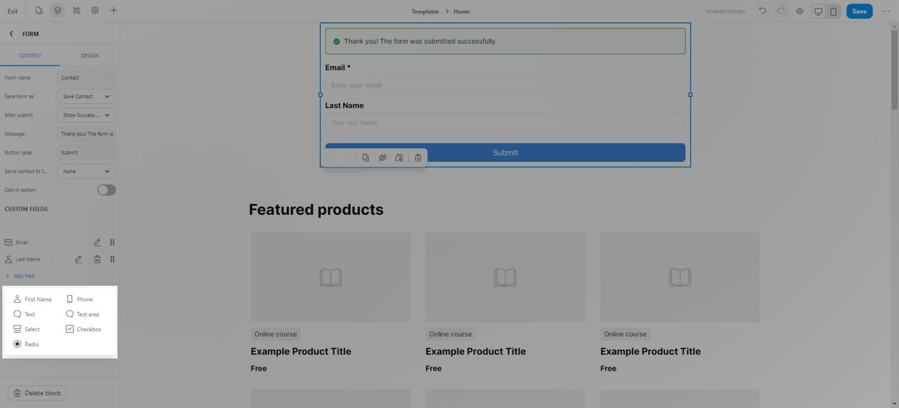The height and width of the screenshot is (408, 899).
Task: Switch to mobile preview icon
Action: click(x=833, y=11)
